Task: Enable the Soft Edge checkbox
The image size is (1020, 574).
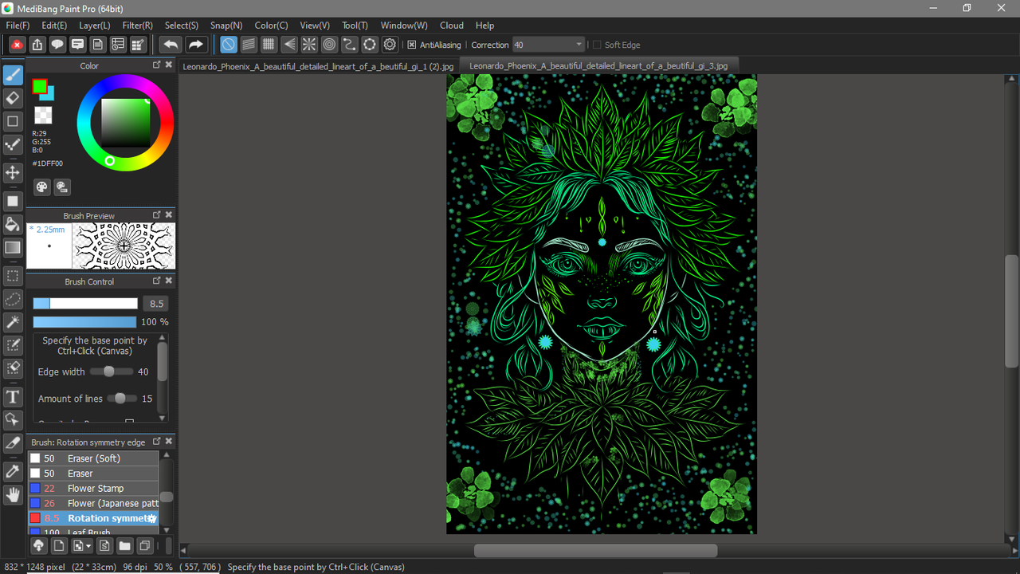Action: 597,45
